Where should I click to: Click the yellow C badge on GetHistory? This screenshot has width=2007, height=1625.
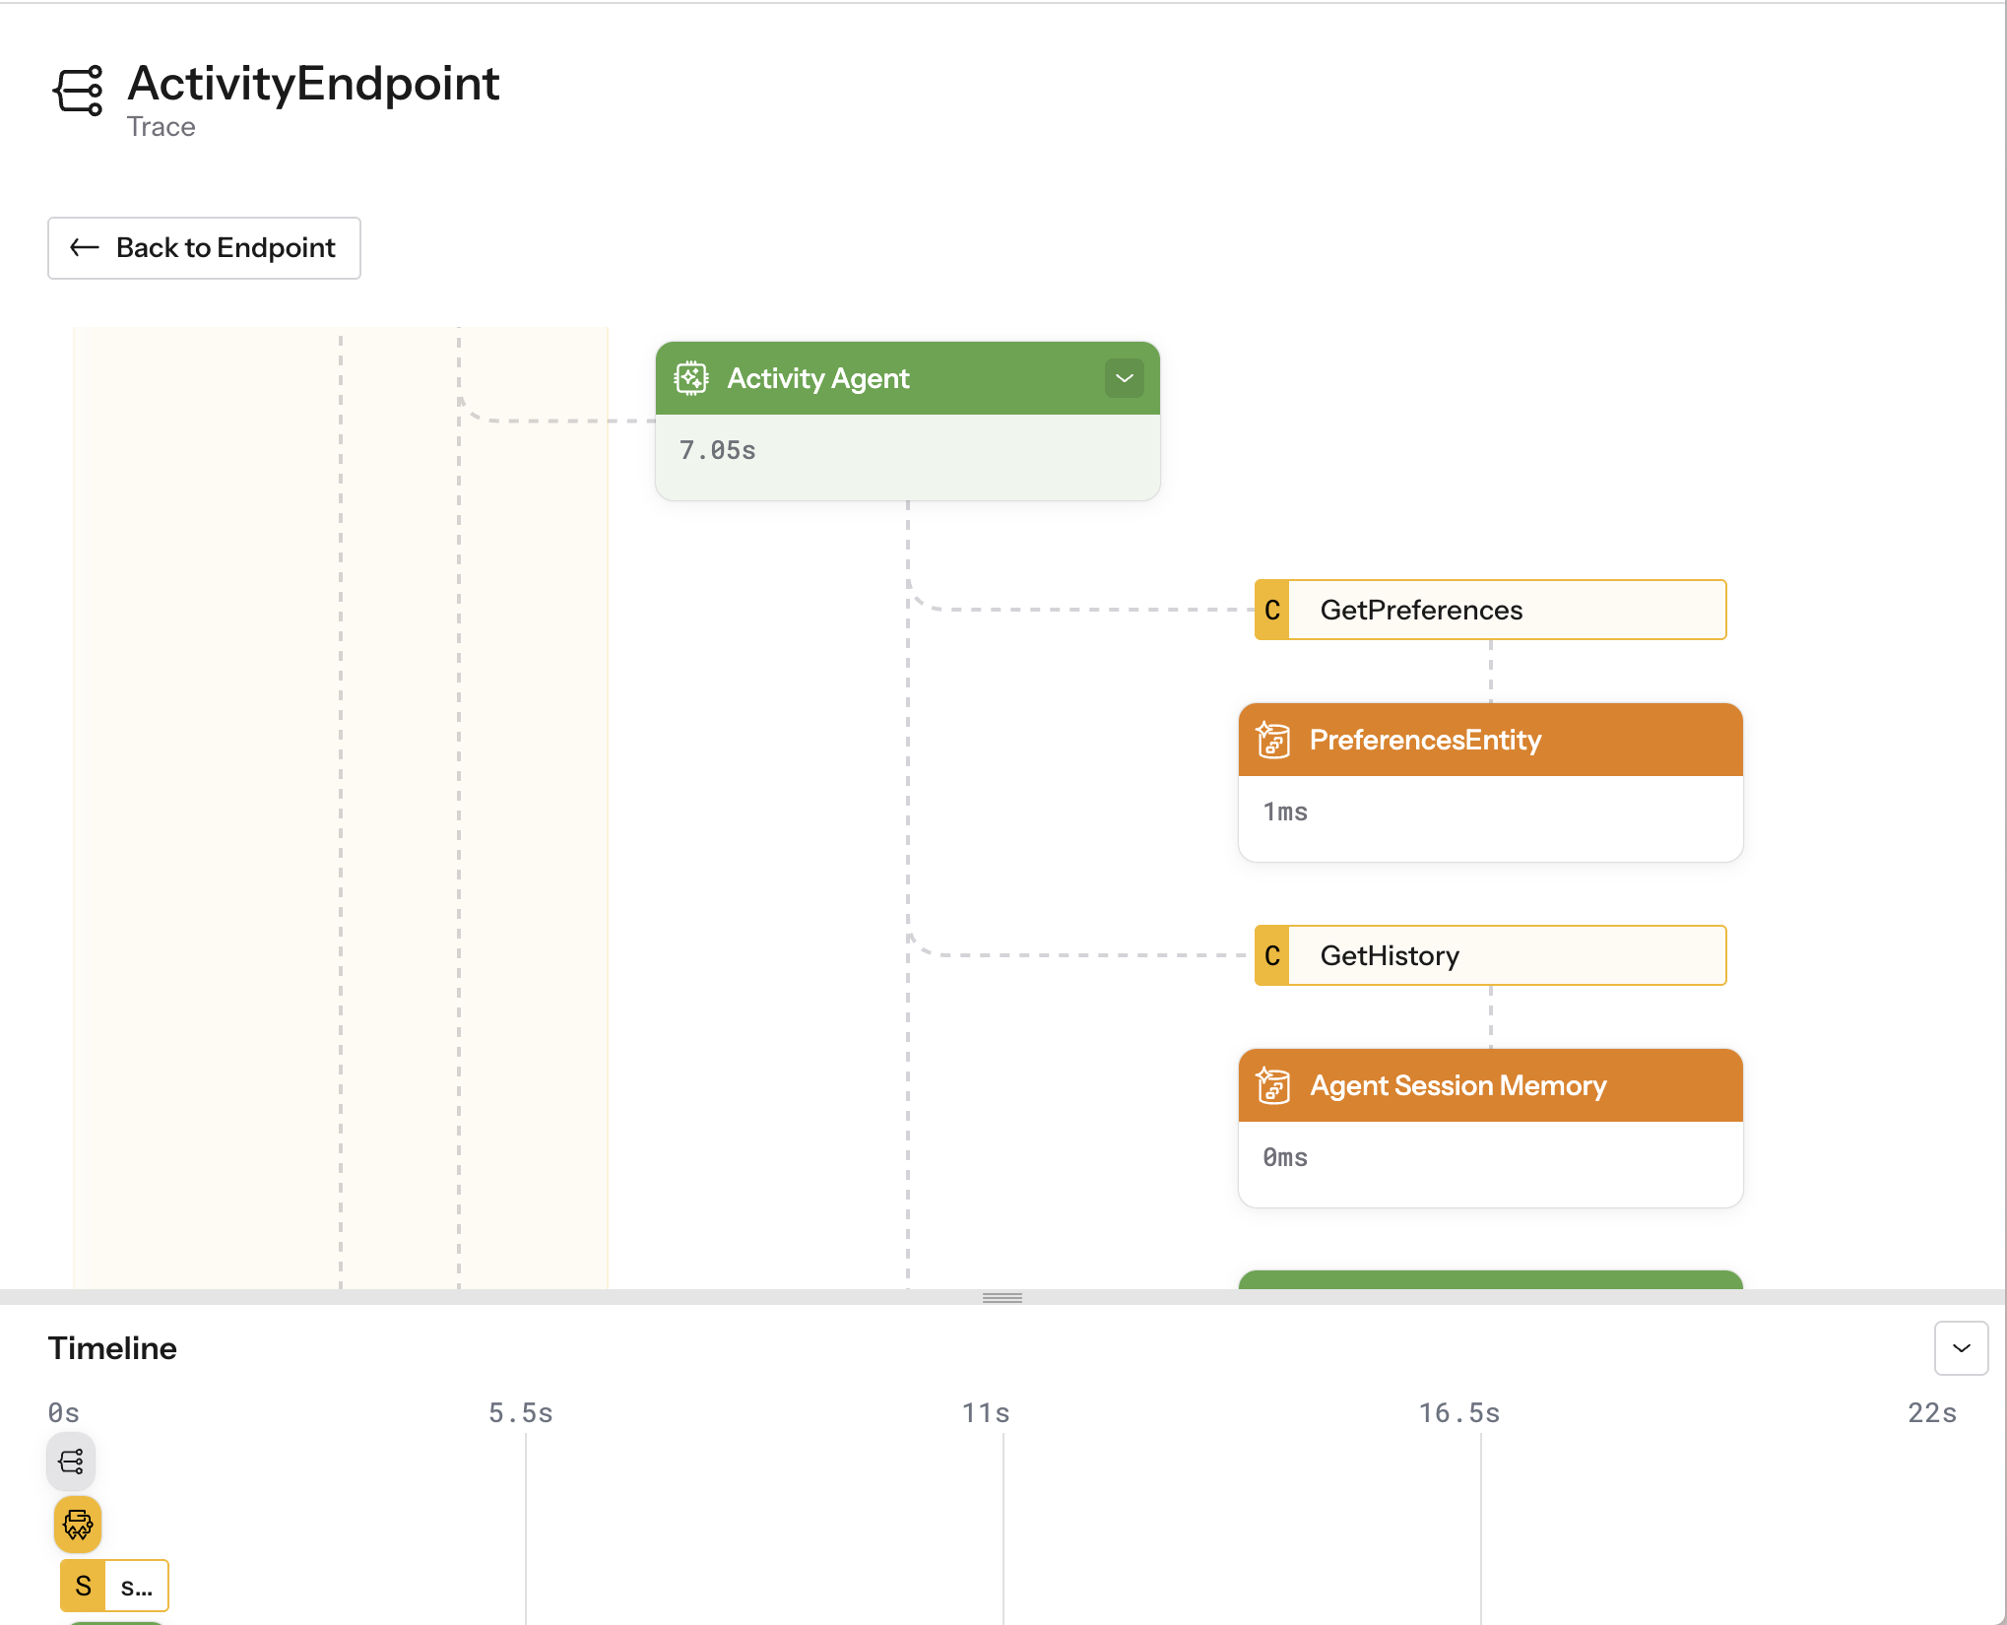pos(1272,955)
